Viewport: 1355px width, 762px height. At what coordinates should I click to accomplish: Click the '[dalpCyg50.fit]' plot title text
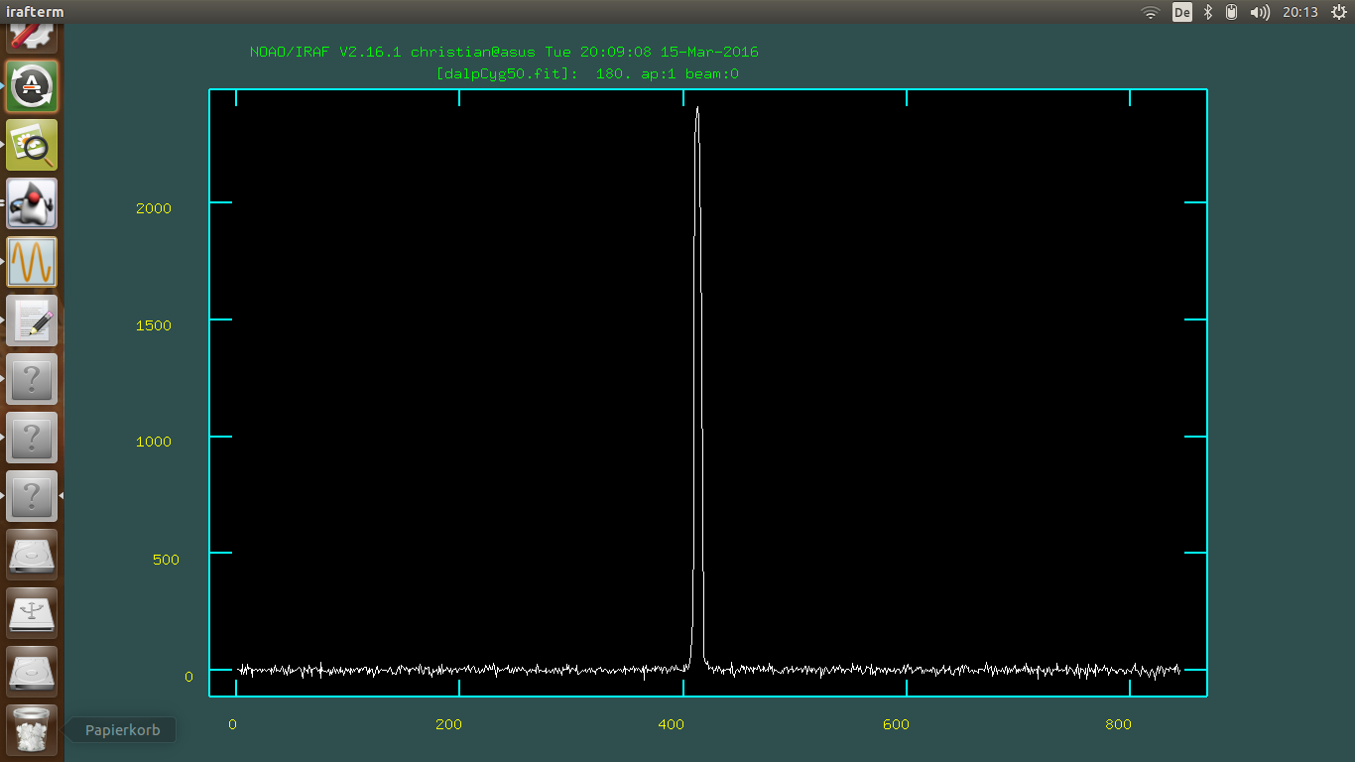point(506,73)
